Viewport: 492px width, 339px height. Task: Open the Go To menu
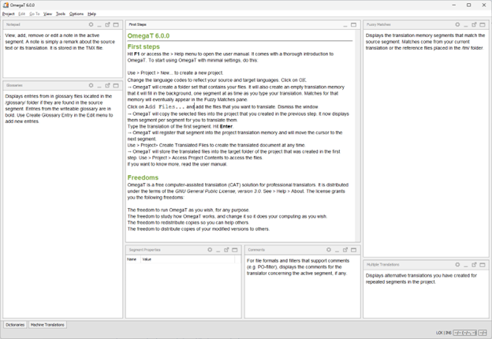(x=35, y=14)
